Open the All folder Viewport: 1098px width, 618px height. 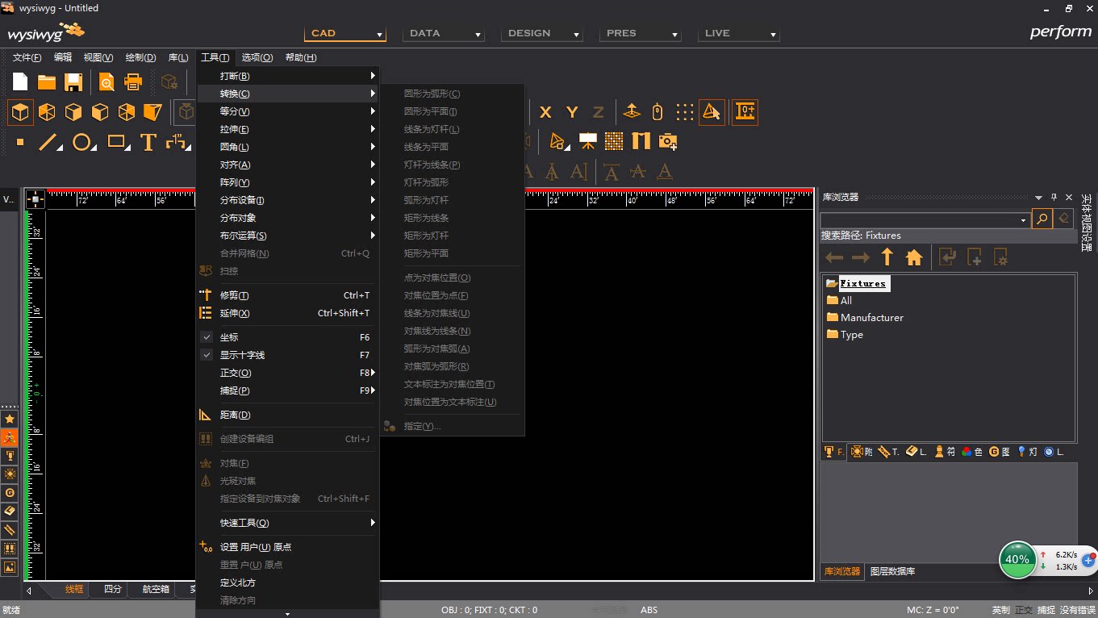839,300
